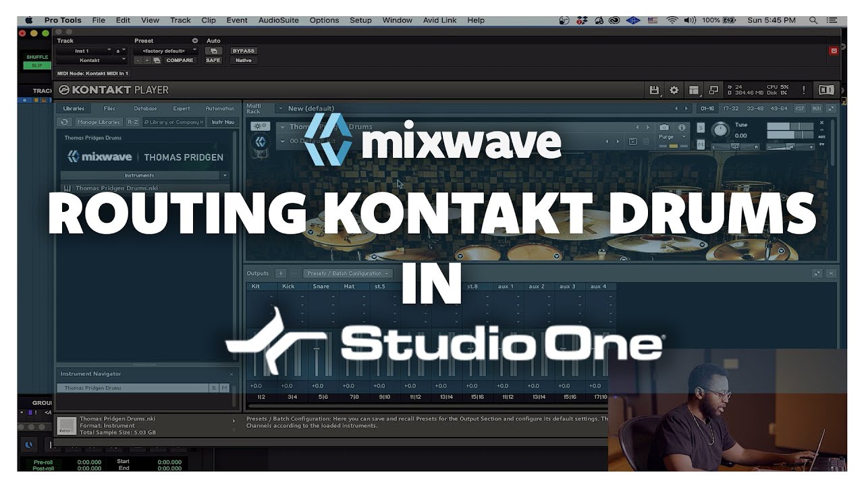Click the macOS Spotlight search icon
864x486 pixels.
pos(813,20)
